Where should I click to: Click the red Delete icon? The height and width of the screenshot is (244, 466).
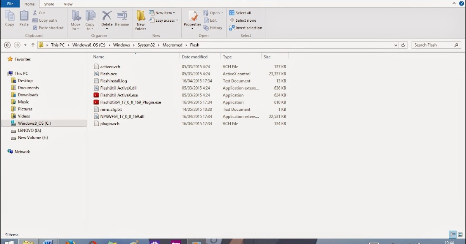pos(107,15)
